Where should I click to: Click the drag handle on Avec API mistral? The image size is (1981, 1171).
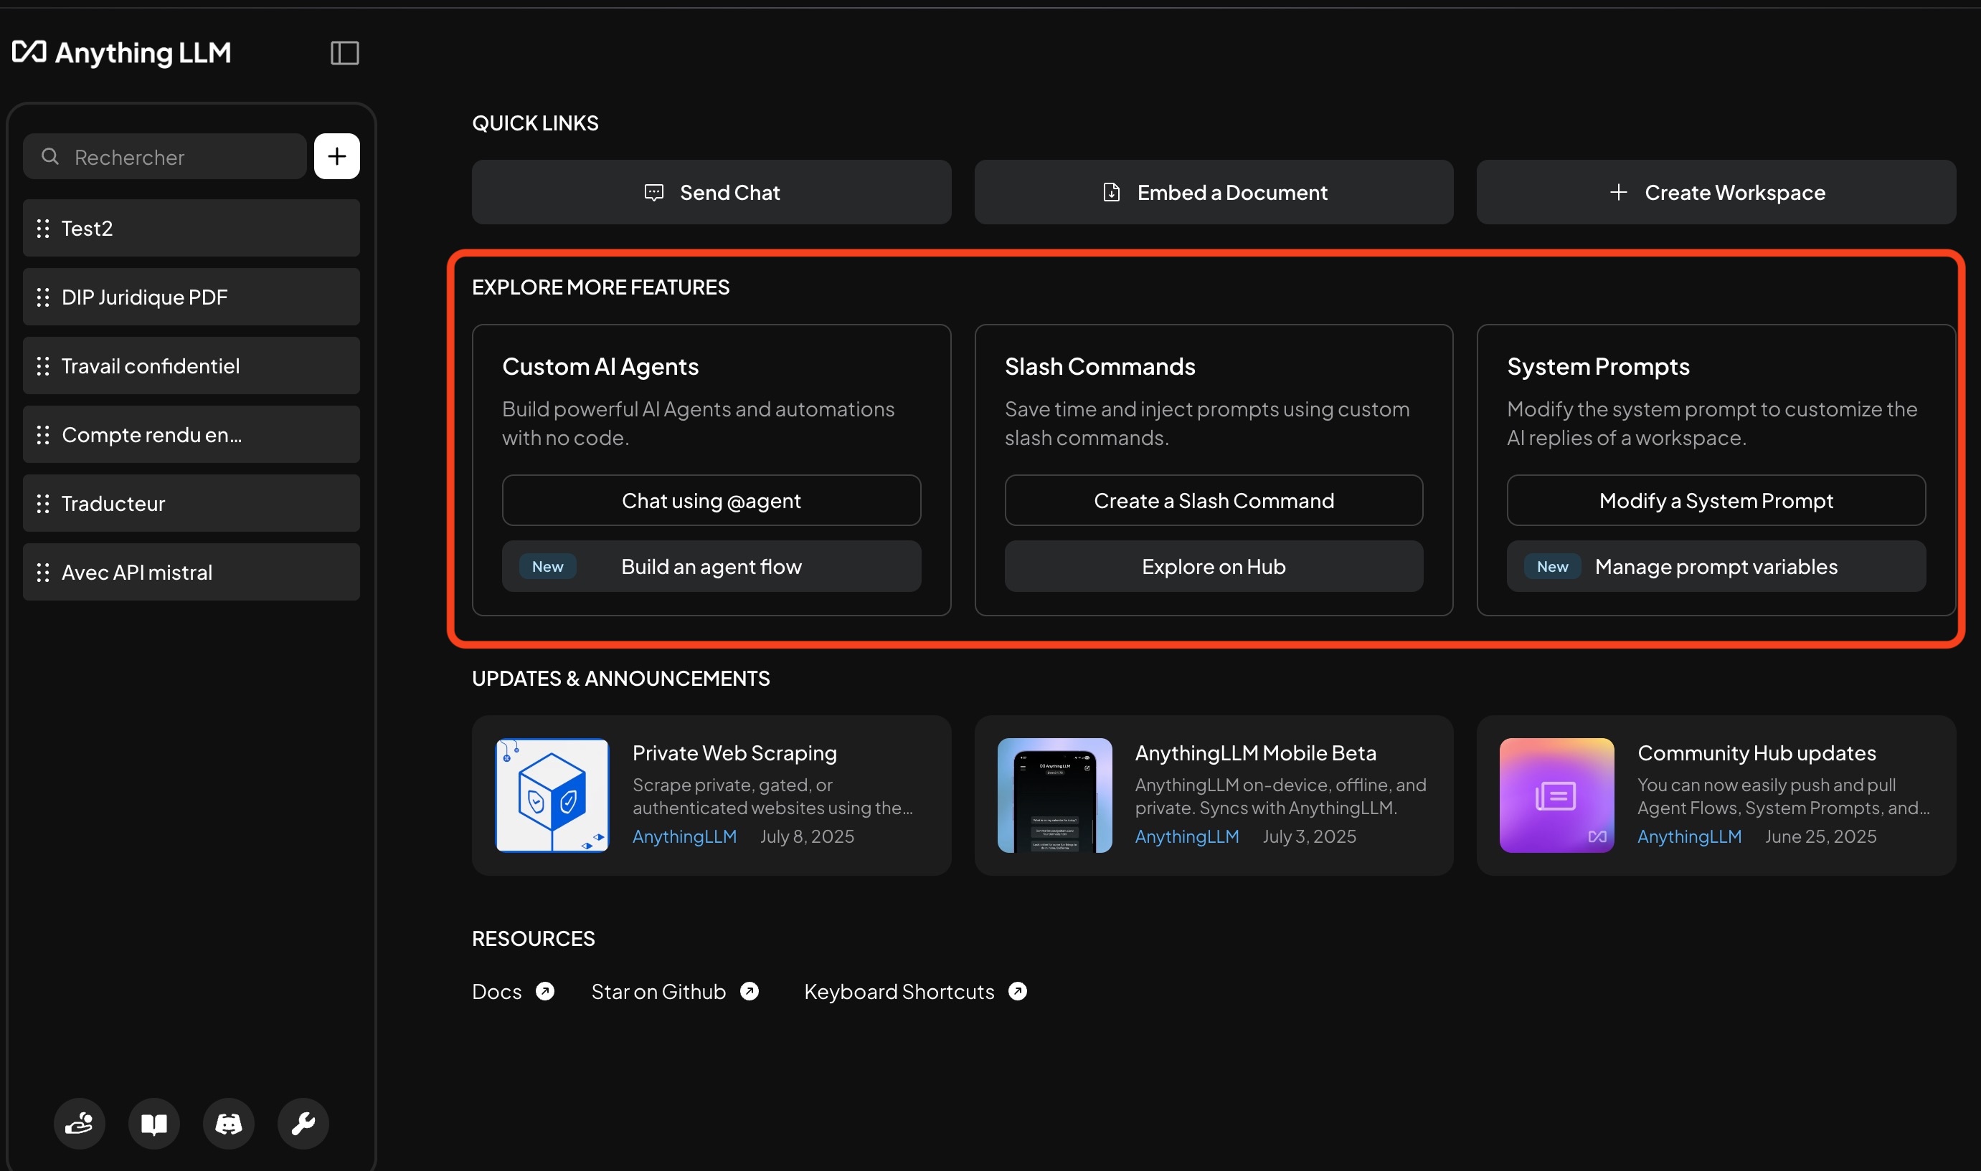point(44,572)
